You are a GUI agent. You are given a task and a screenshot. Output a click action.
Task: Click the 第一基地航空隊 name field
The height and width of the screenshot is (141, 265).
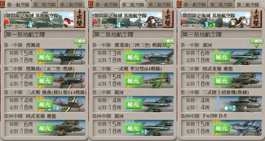[x=45, y=34]
